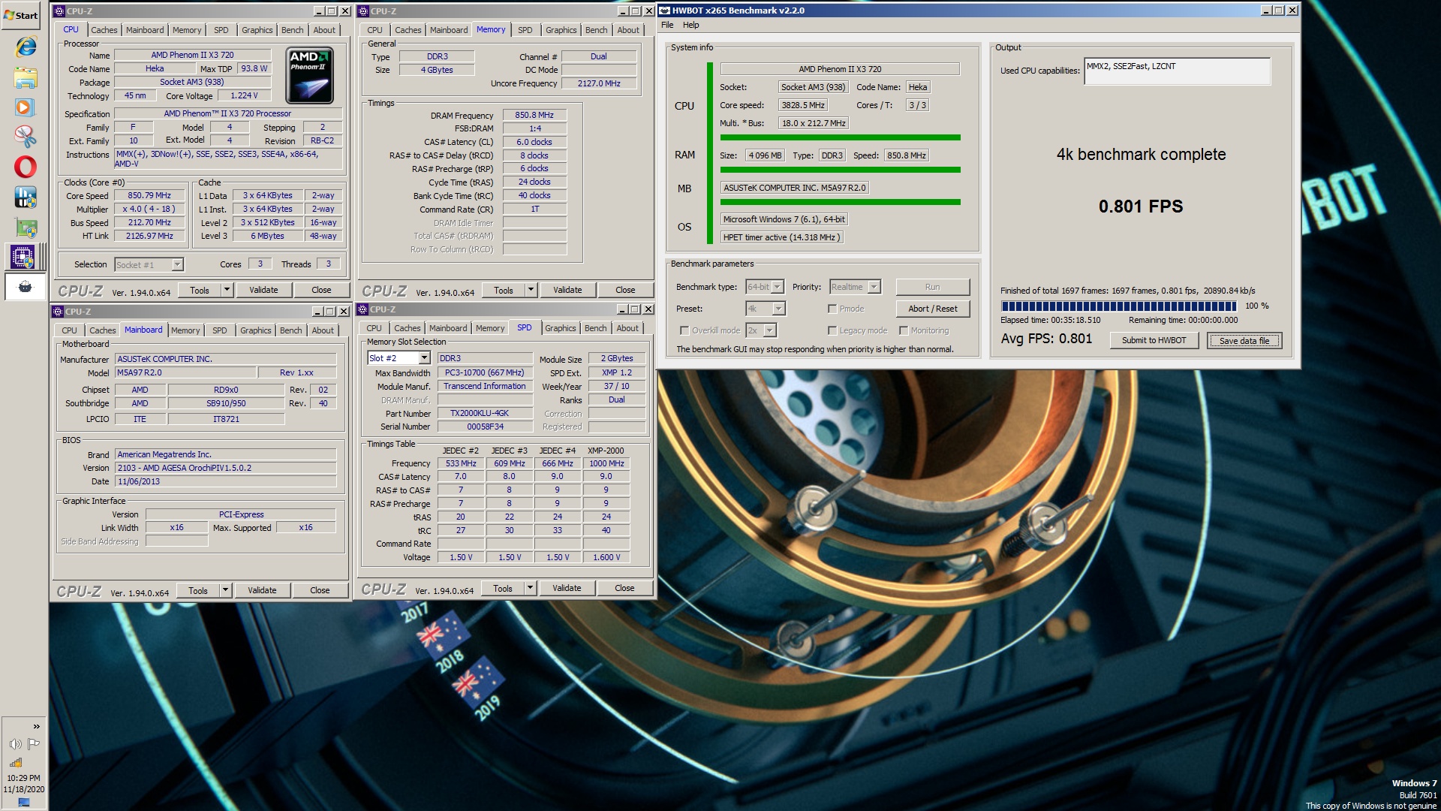Open Tools dropdown arrow in Mainboard window
The height and width of the screenshot is (811, 1441).
tap(225, 590)
